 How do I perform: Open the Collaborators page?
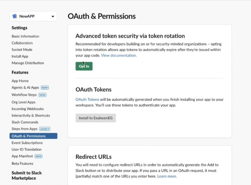pos(22,43)
